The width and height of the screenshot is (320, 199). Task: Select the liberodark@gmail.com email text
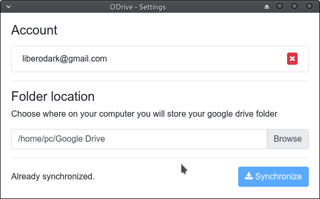click(64, 59)
